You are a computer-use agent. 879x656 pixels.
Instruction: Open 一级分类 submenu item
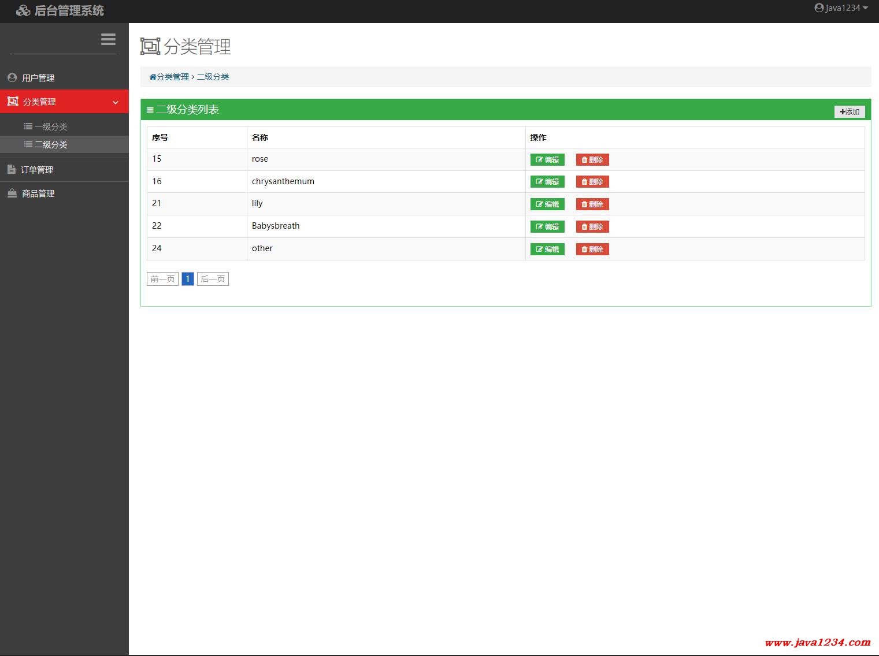tap(64, 126)
